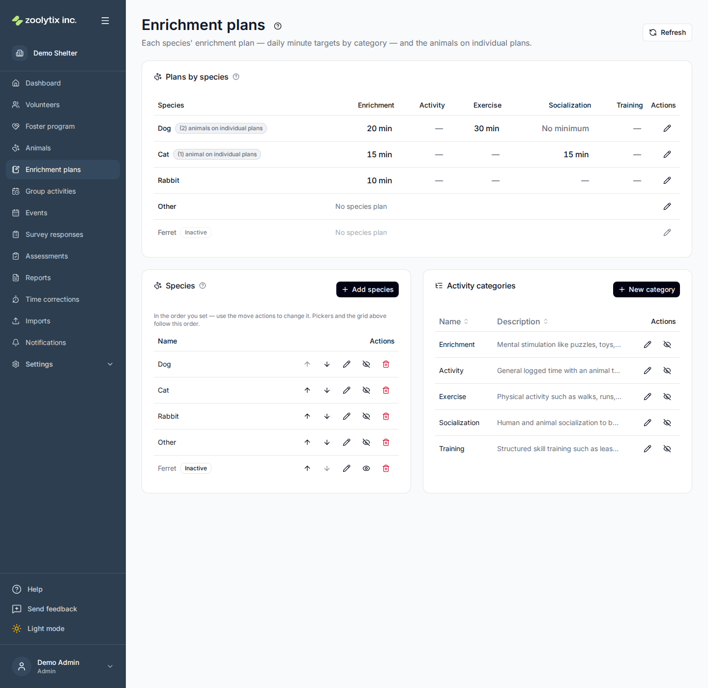Edit the Enrichment activity category
The image size is (708, 688).
(648, 344)
